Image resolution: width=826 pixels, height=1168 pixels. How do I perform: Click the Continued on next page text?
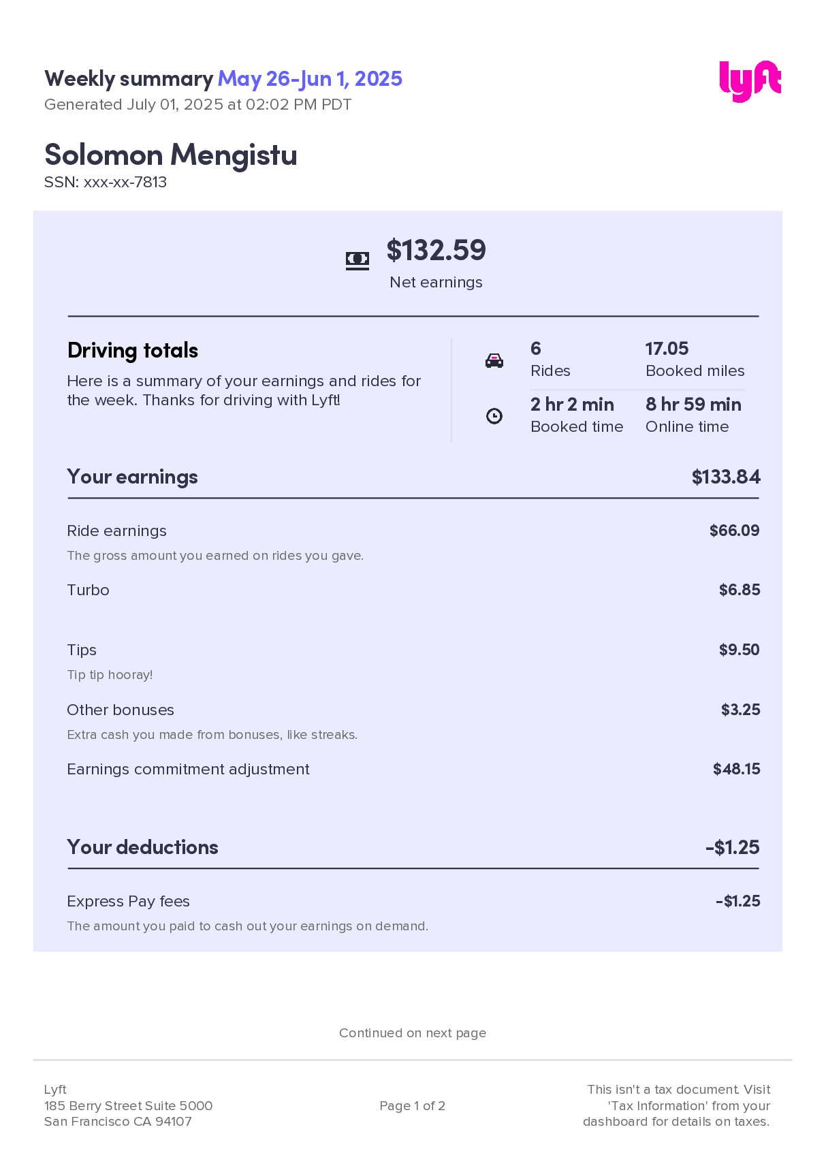(x=412, y=1032)
